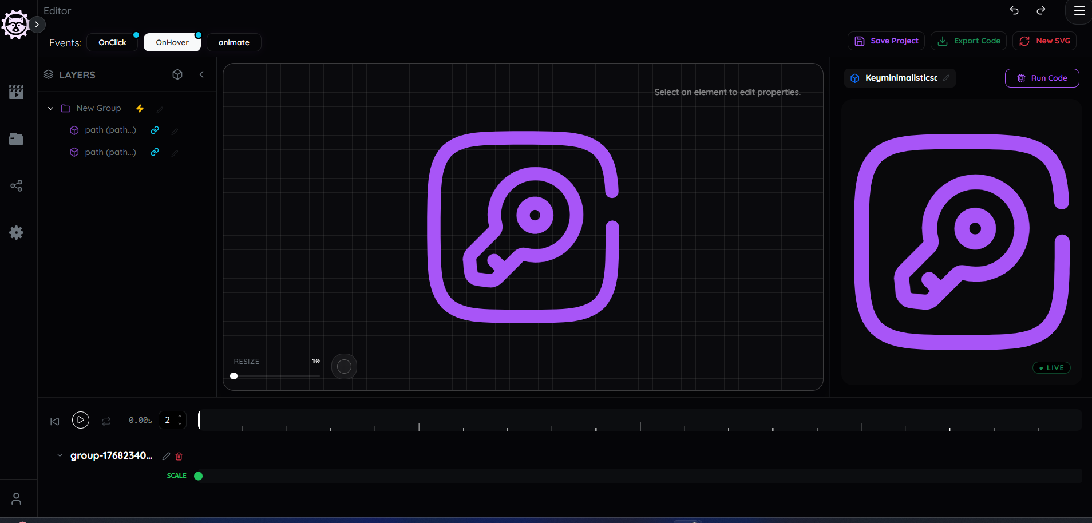This screenshot has height=523, width=1092.
Task: Toggle the SCALE keyframe indicator
Action: click(198, 476)
